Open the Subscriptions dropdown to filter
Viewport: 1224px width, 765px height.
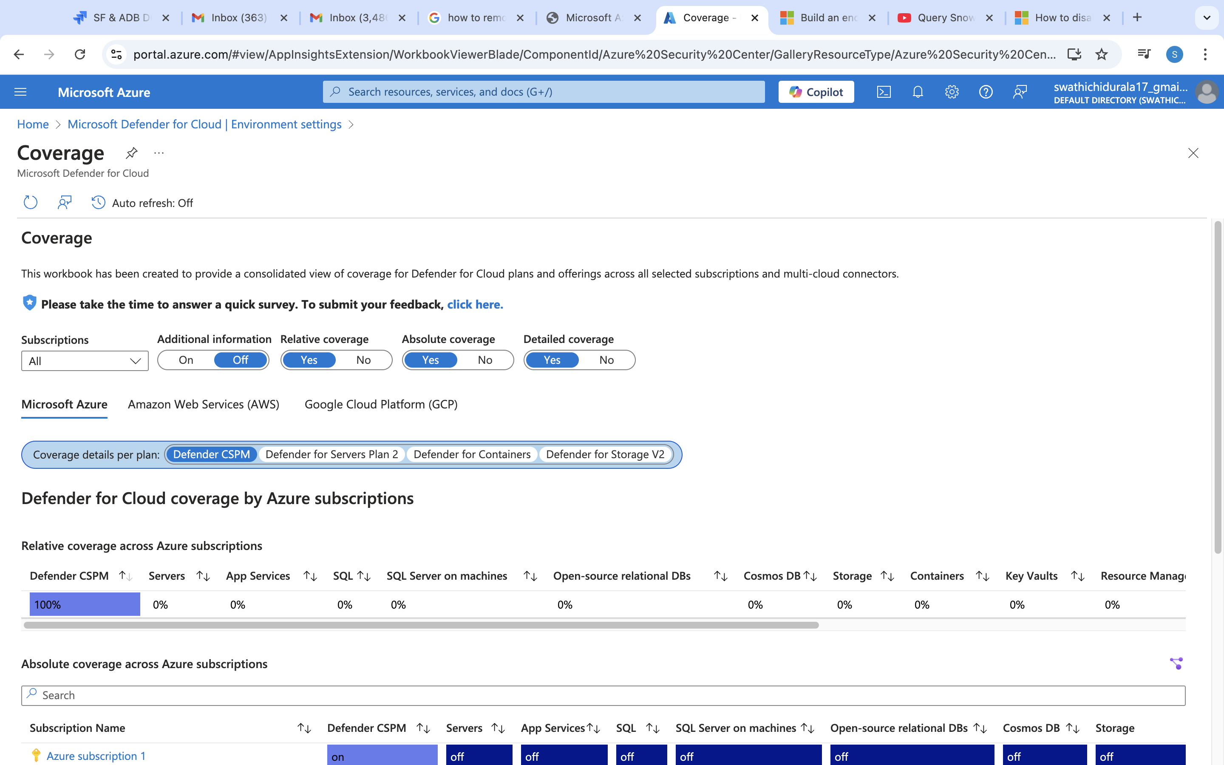pos(84,360)
